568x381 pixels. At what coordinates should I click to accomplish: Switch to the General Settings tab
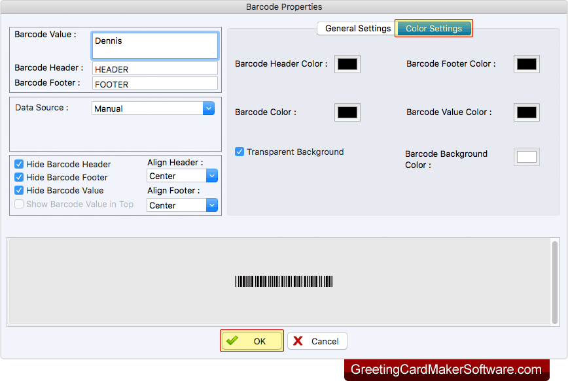coord(357,28)
